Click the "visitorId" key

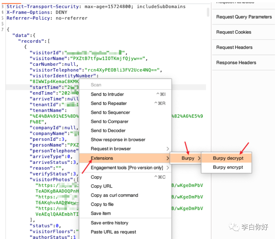pos(45,53)
